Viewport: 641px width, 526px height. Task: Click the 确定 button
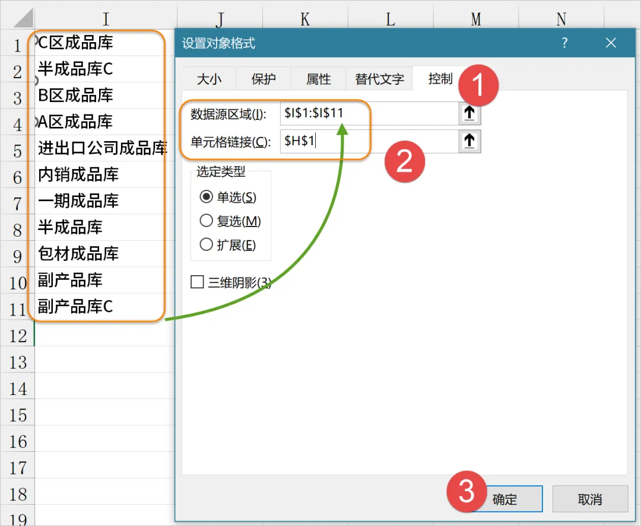pos(504,499)
